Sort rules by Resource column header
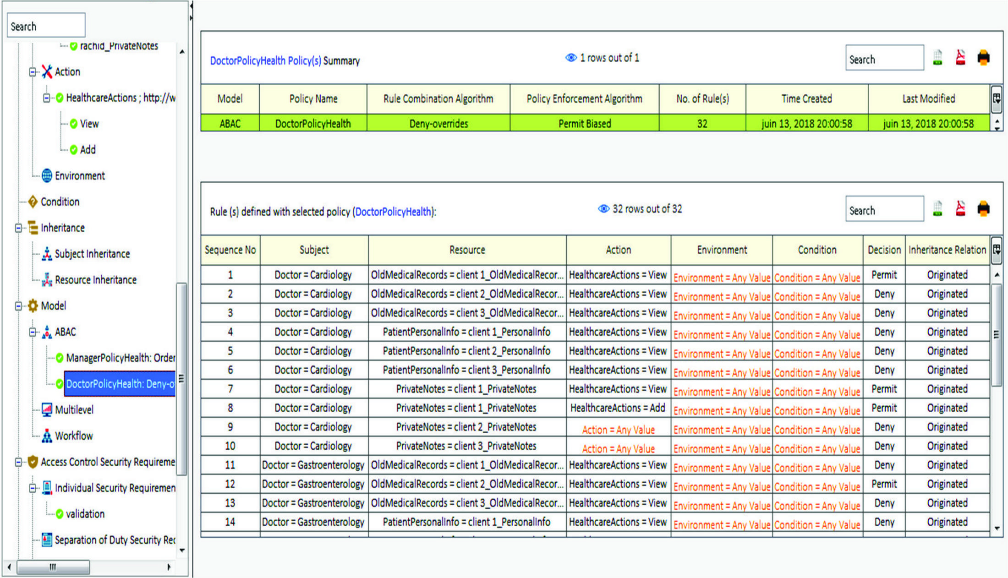 tap(467, 250)
